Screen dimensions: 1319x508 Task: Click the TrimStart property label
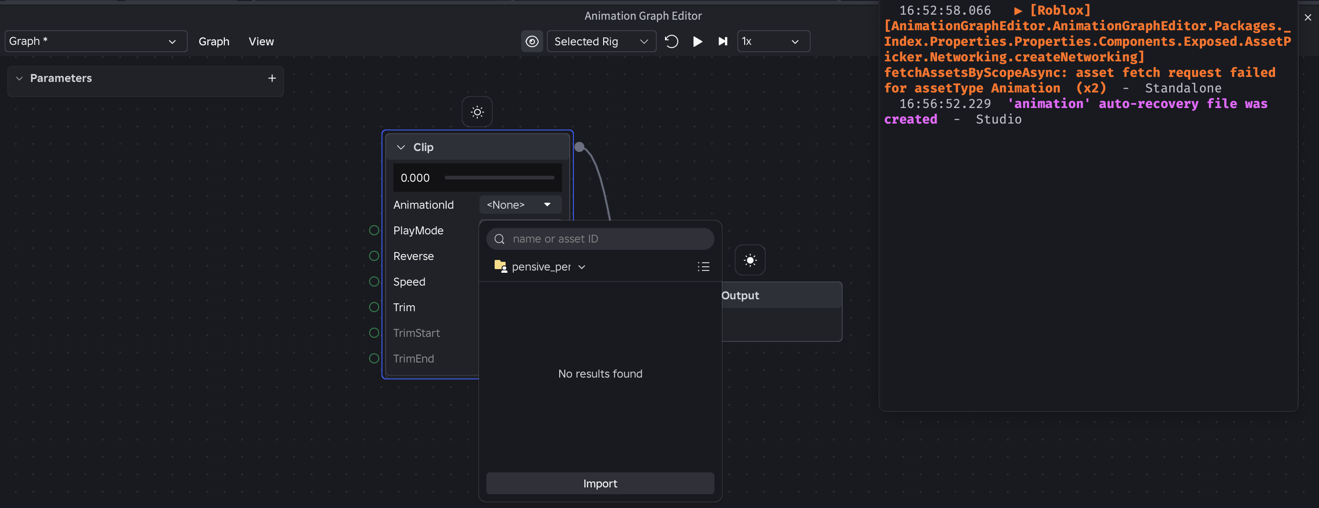[x=416, y=333]
